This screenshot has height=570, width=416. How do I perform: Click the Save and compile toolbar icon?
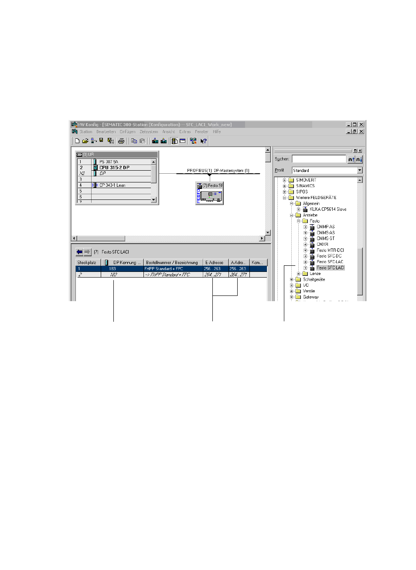pyautogui.click(x=110, y=141)
